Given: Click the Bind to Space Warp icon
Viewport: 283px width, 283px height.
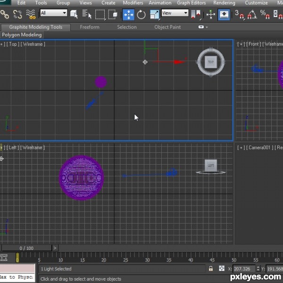Looking at the screenshot, I should click(x=31, y=15).
